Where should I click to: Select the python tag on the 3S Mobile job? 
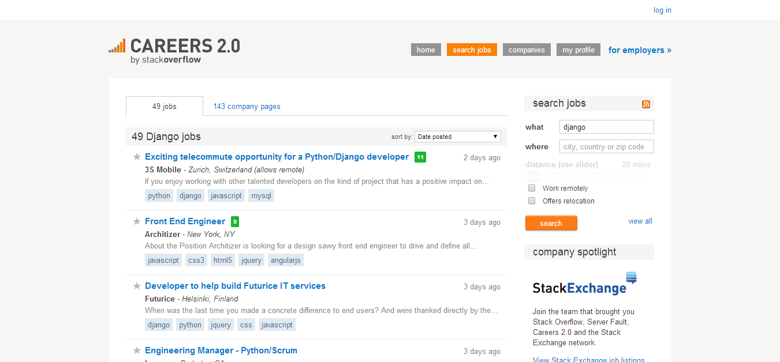159,196
